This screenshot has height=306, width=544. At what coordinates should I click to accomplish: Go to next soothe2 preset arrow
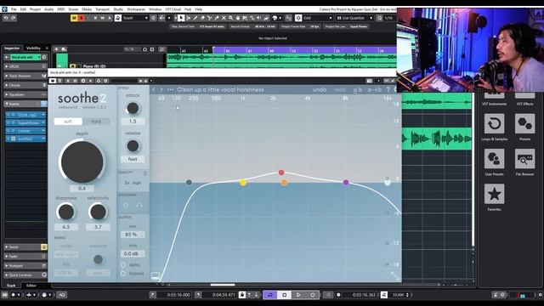coord(161,89)
